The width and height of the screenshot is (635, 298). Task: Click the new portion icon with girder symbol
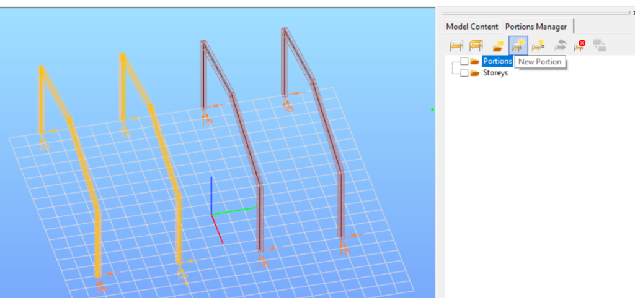(538, 45)
